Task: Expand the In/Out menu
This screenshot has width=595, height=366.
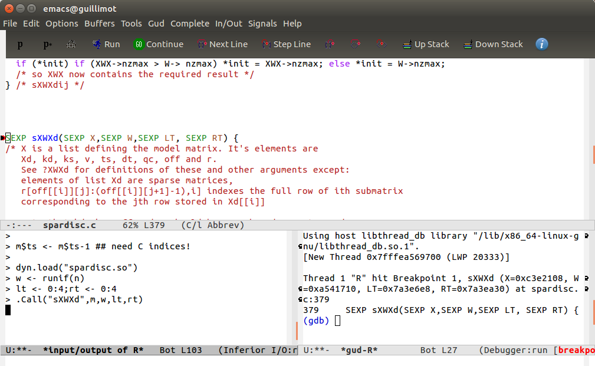Action: pos(229,24)
